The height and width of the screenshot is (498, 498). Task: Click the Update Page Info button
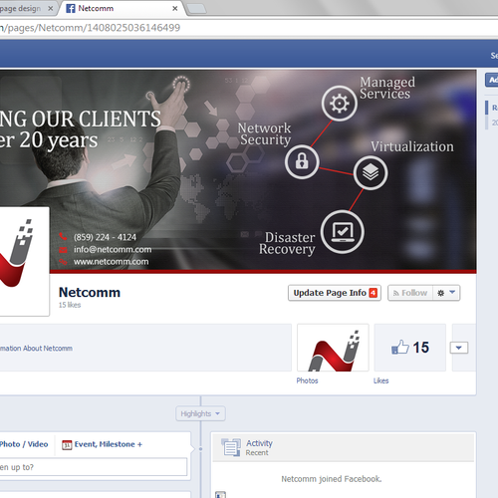pos(335,293)
